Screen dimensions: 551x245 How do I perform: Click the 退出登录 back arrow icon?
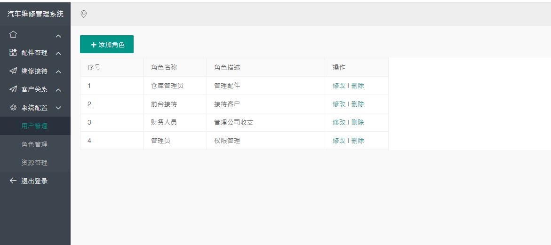(x=13, y=181)
